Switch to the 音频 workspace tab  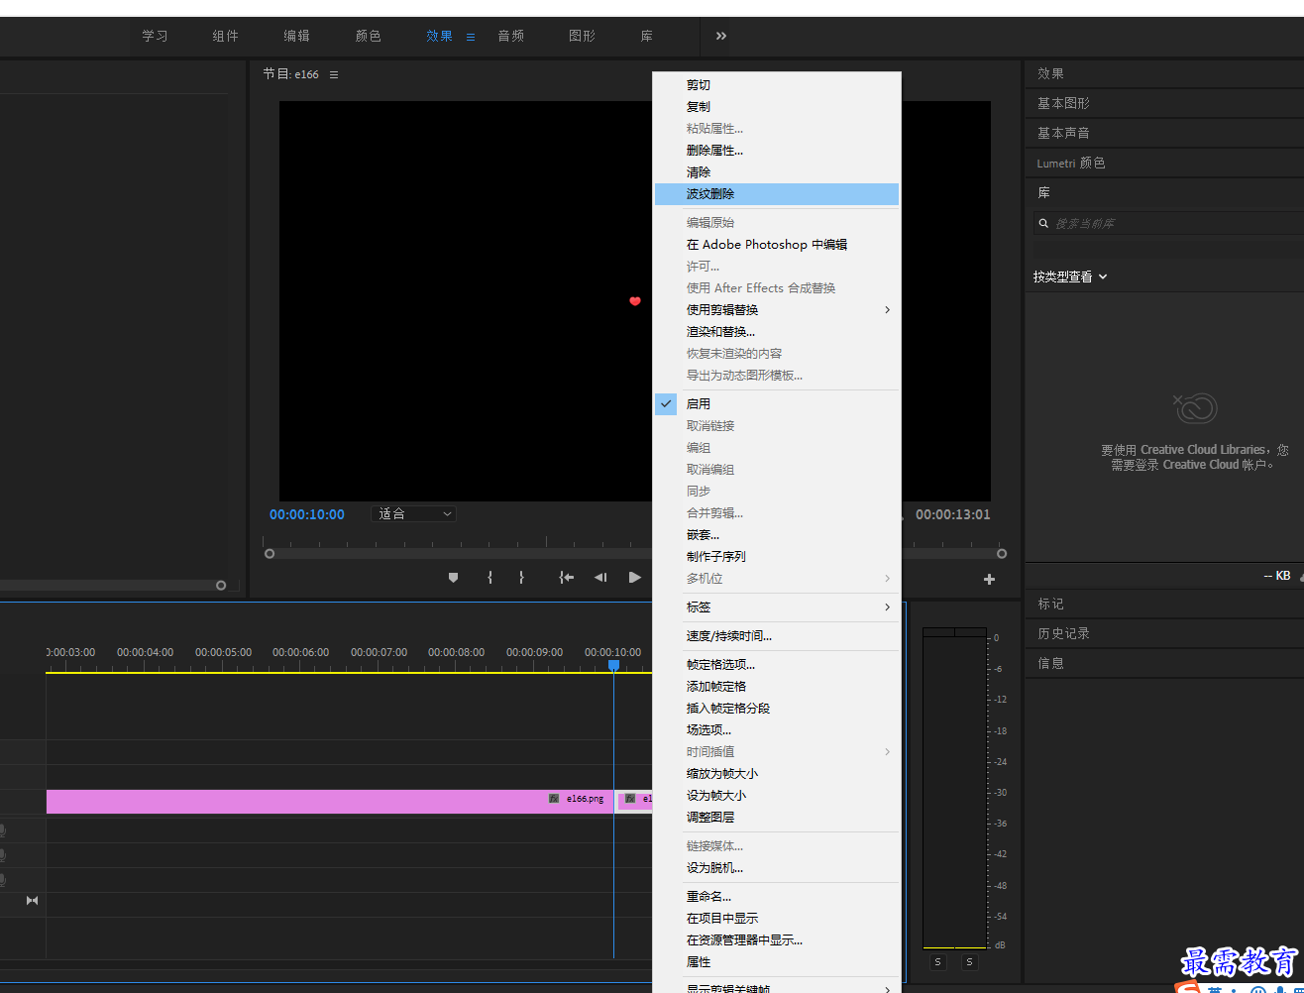tap(510, 36)
